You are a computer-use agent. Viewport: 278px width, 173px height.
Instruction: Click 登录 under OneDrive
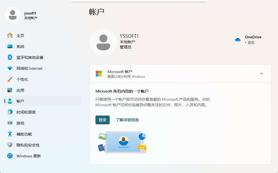[251, 42]
